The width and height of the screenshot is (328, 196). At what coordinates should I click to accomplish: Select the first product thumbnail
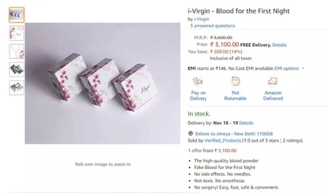click(16, 15)
